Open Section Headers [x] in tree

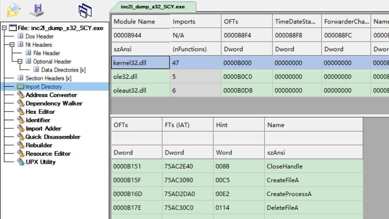pyautogui.click(x=48, y=78)
